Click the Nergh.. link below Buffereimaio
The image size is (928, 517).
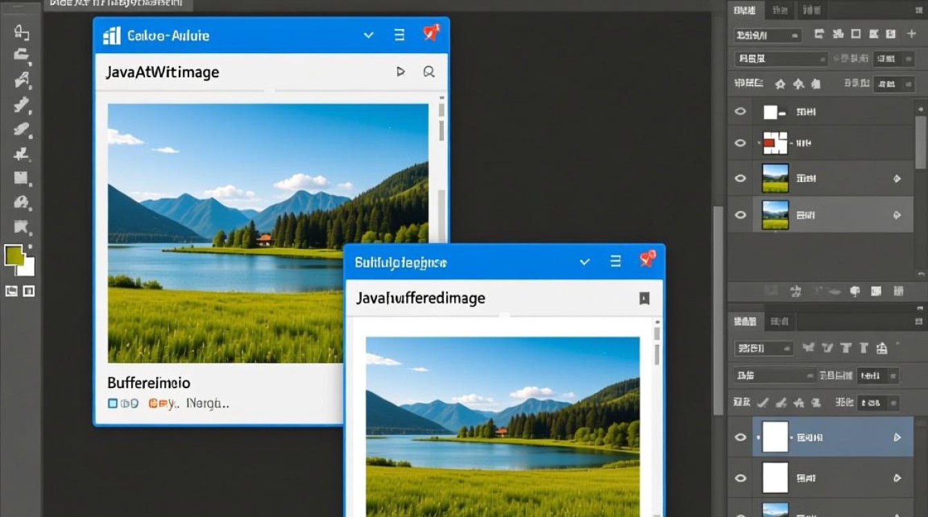pyautogui.click(x=208, y=404)
